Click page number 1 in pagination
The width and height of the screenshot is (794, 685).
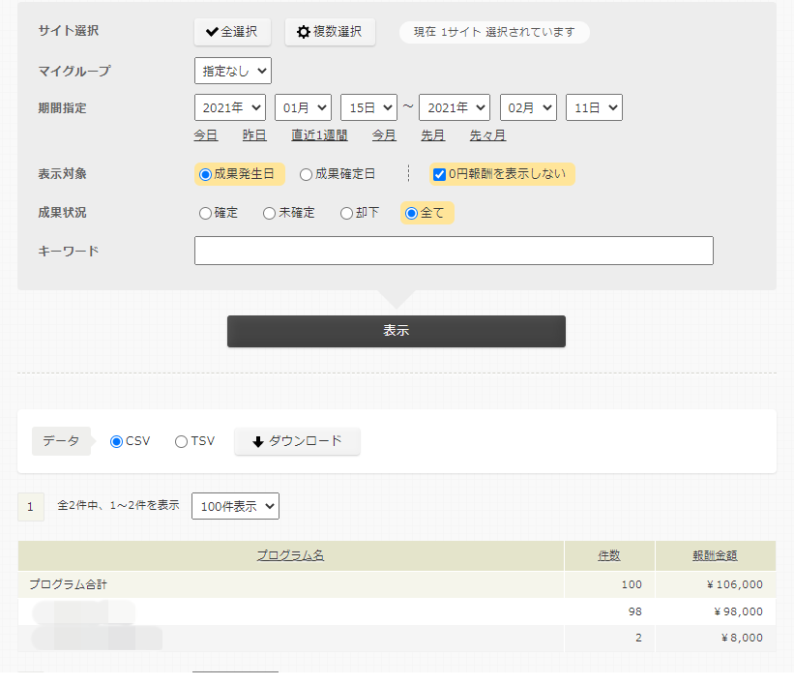coord(30,506)
